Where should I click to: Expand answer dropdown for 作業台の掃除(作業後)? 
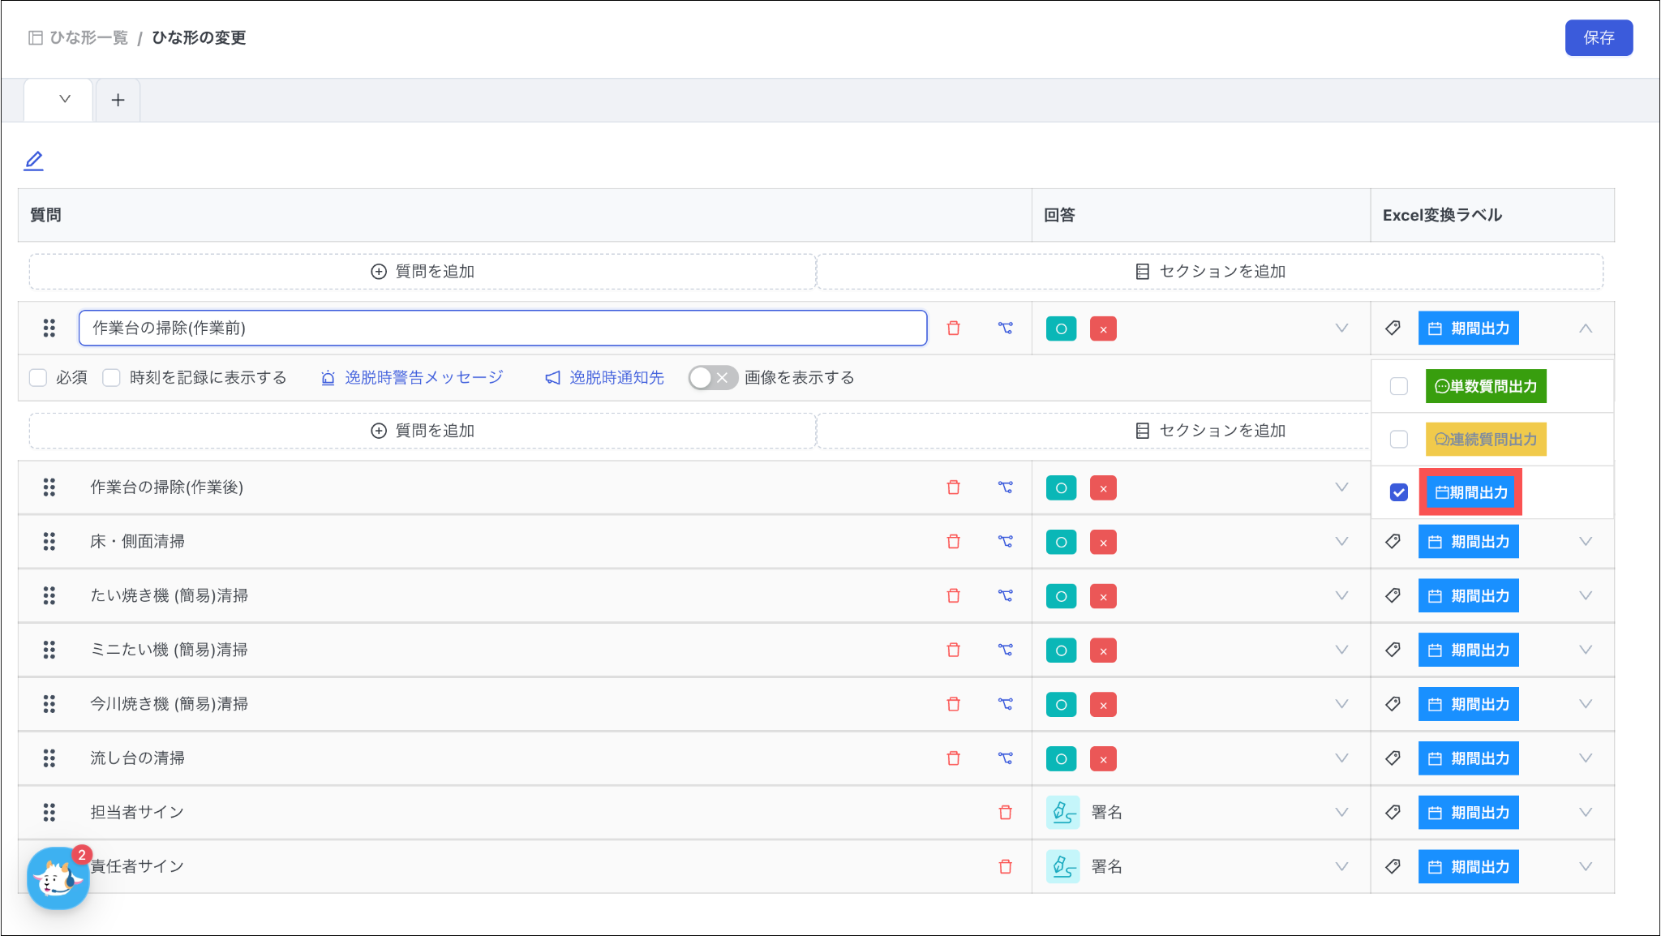click(x=1342, y=487)
